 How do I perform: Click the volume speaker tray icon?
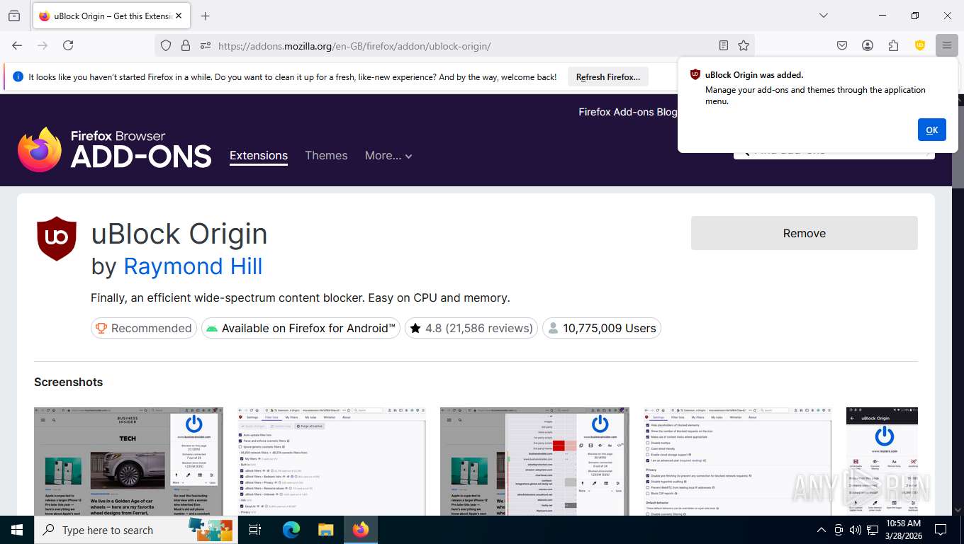pyautogui.click(x=856, y=530)
